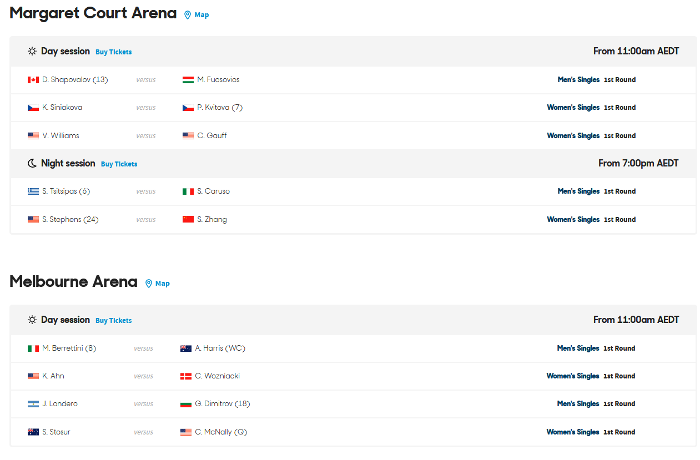The image size is (700, 460).
Task: Click the Denmark flag beside C. Wozniacki
Action: [186, 376]
